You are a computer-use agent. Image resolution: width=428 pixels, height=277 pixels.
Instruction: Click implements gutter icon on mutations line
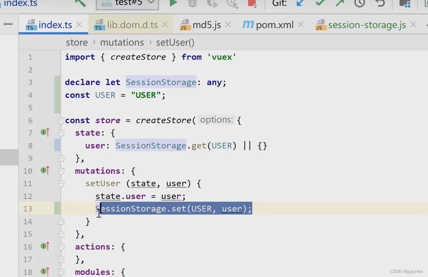45,171
